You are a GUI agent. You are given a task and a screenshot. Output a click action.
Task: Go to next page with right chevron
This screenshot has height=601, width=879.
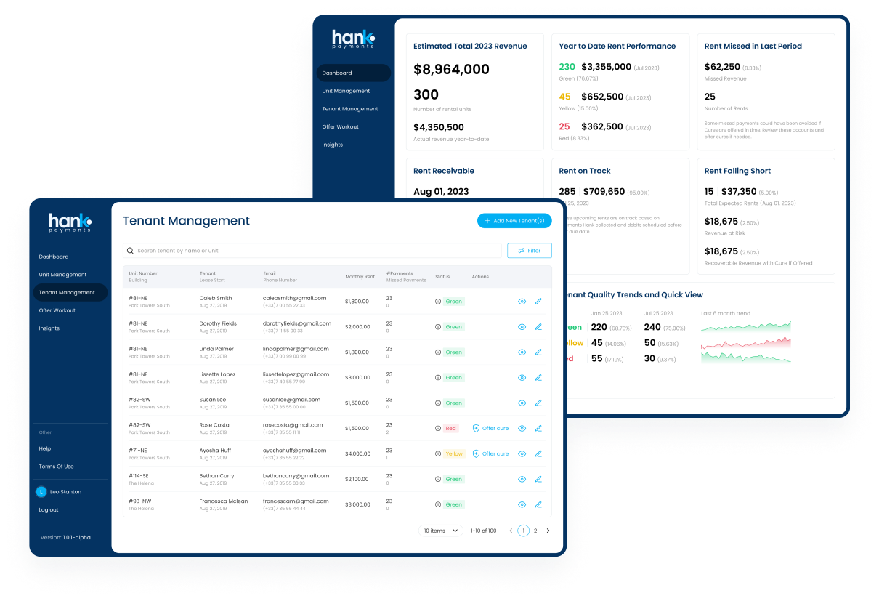548,531
